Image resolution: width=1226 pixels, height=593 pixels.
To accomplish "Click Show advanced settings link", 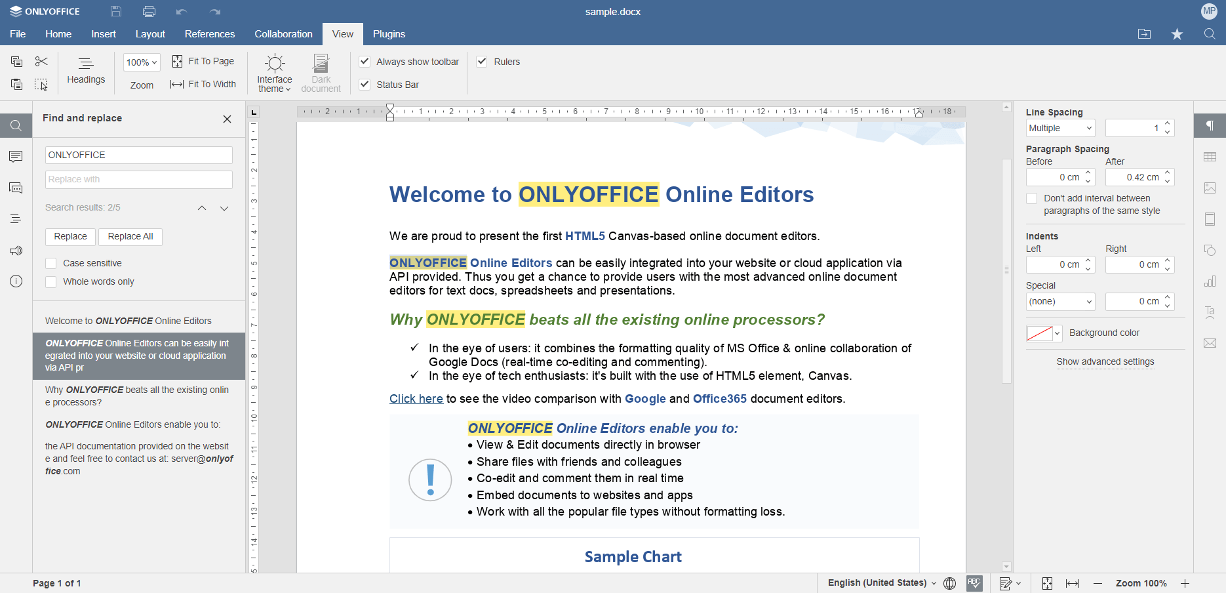I will pyautogui.click(x=1105, y=361).
